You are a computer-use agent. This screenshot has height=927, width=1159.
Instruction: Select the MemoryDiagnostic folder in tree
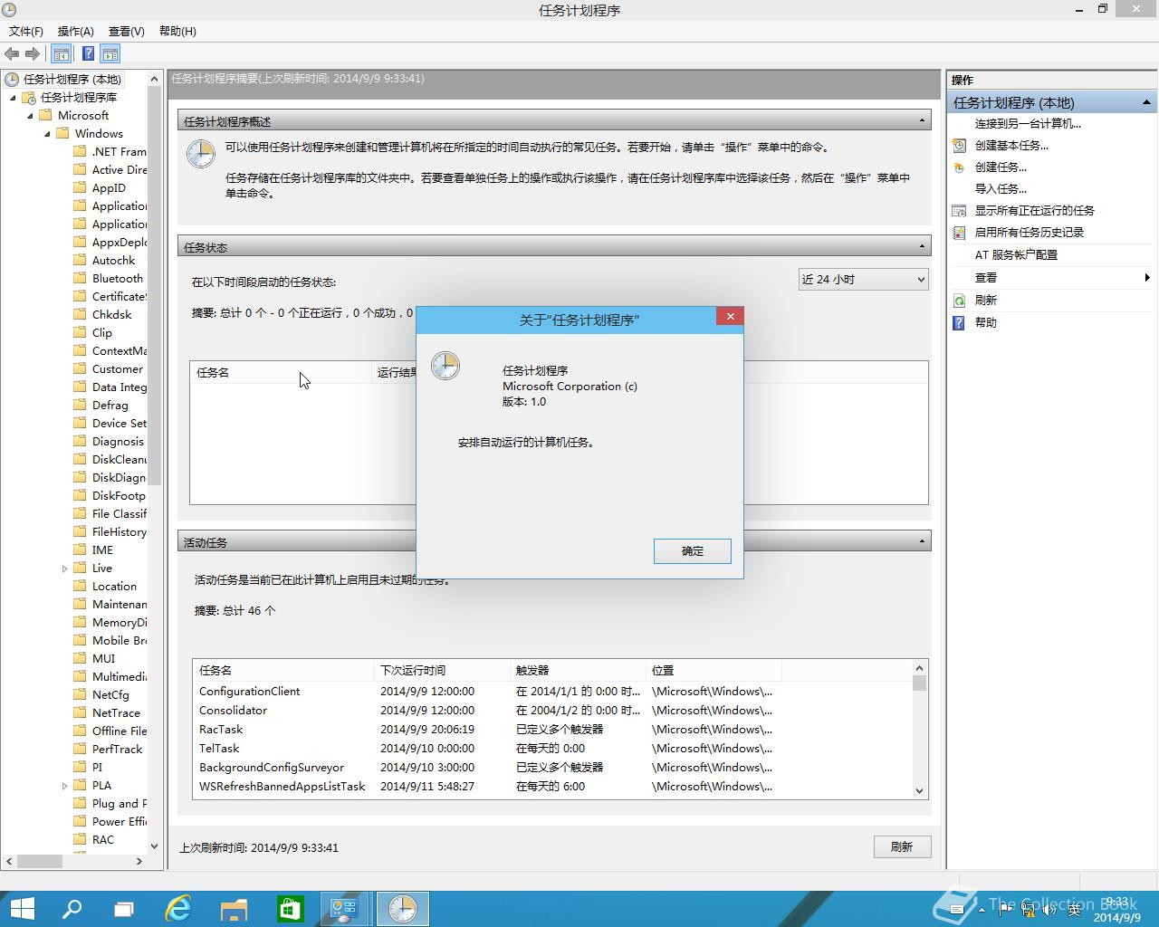[119, 622]
